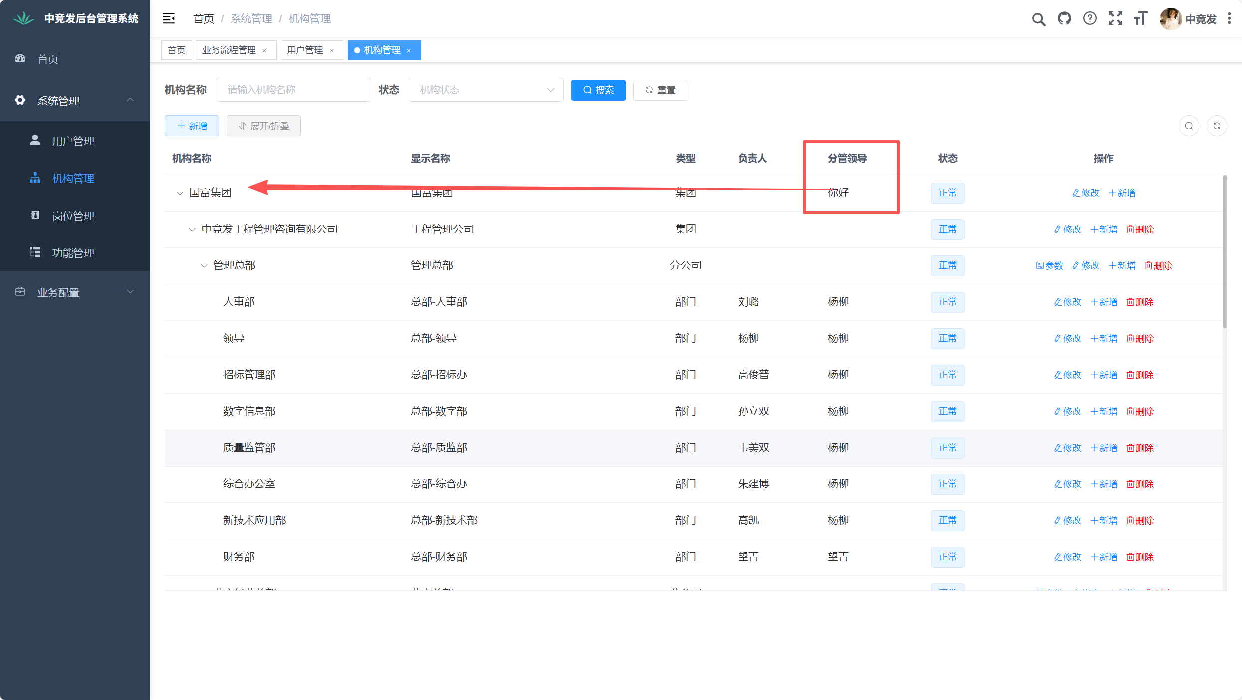Open 岗位管理 in the sidebar
This screenshot has width=1242, height=700.
point(73,216)
